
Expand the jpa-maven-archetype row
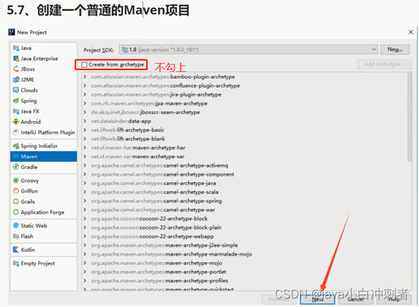85,103
